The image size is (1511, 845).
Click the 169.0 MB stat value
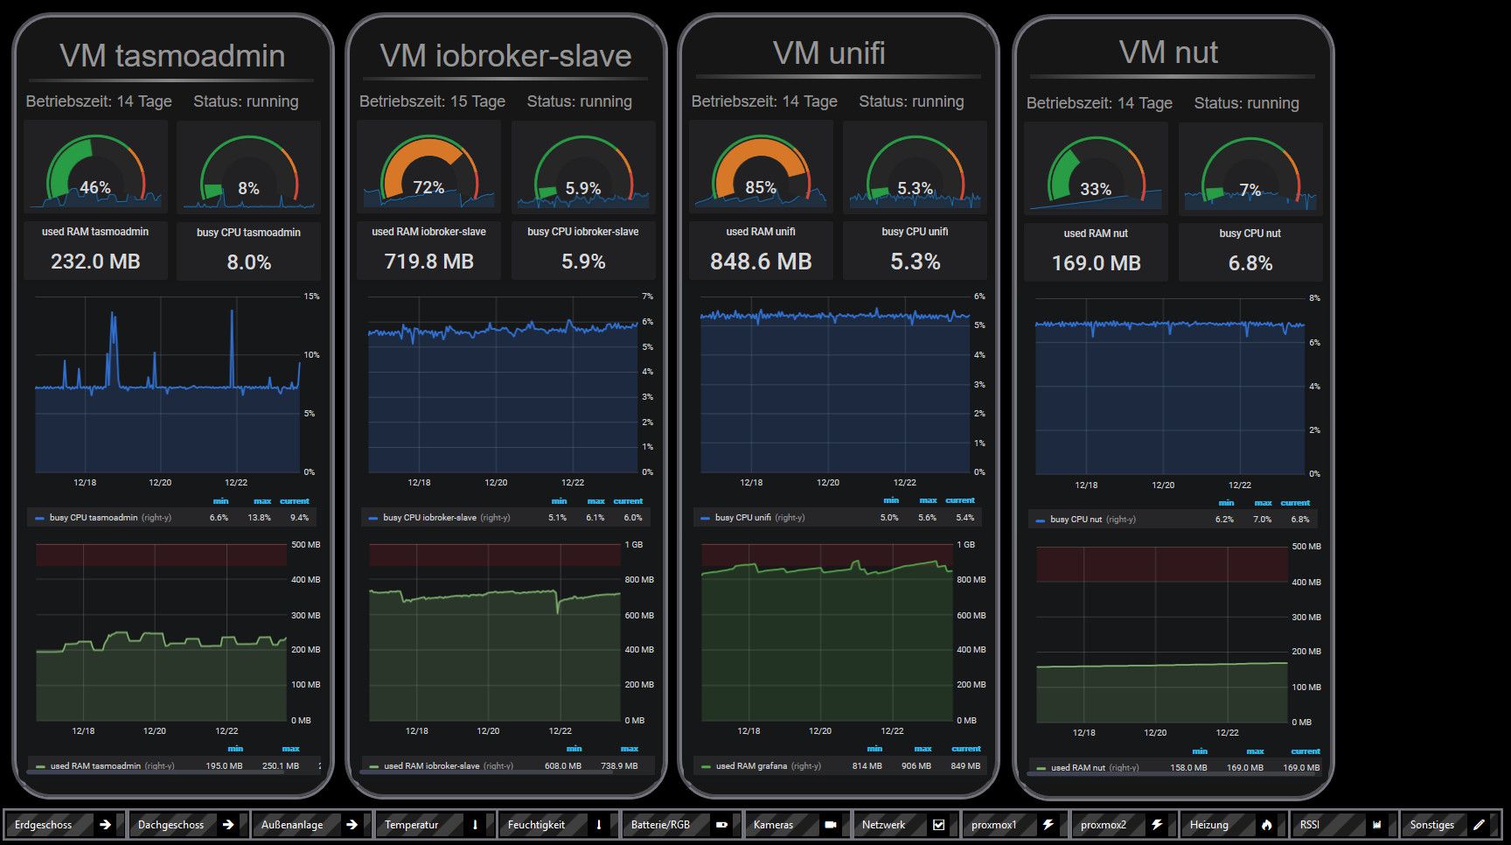1096,263
